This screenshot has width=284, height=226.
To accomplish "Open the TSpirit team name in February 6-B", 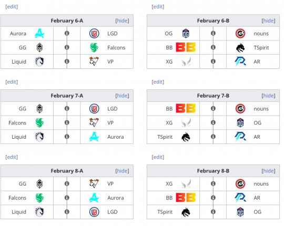I will tap(261, 48).
